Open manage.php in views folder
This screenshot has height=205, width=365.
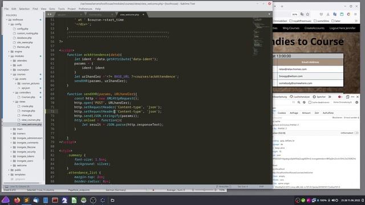28,111
